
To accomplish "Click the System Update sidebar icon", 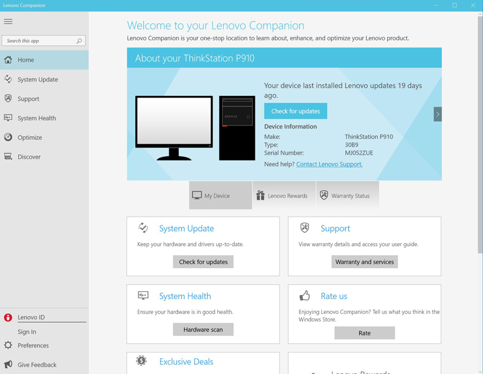I will [8, 79].
